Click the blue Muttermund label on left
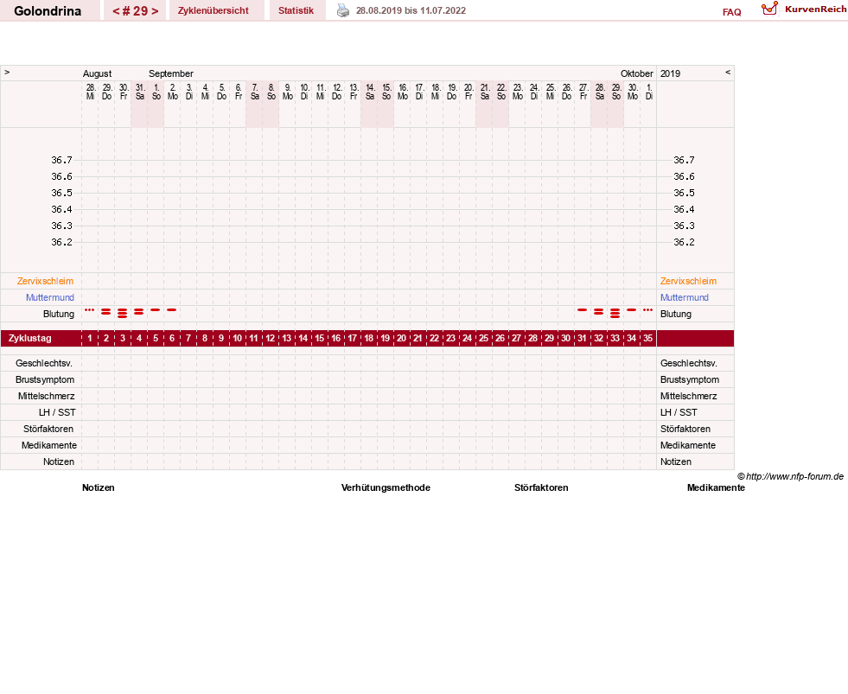The height and width of the screenshot is (694, 848). pos(50,297)
